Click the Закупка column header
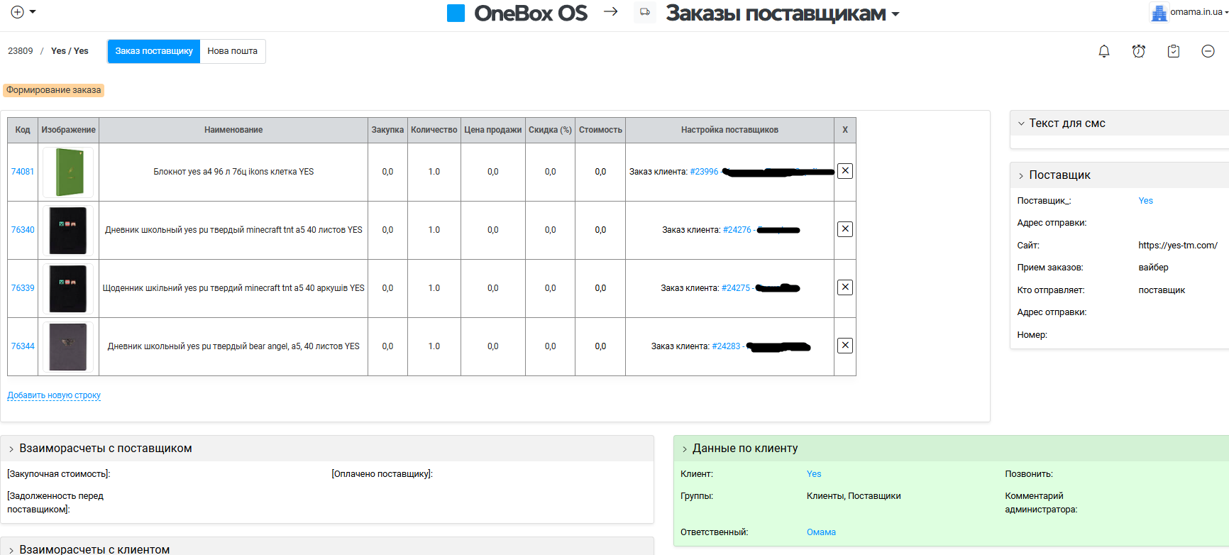 coord(387,130)
